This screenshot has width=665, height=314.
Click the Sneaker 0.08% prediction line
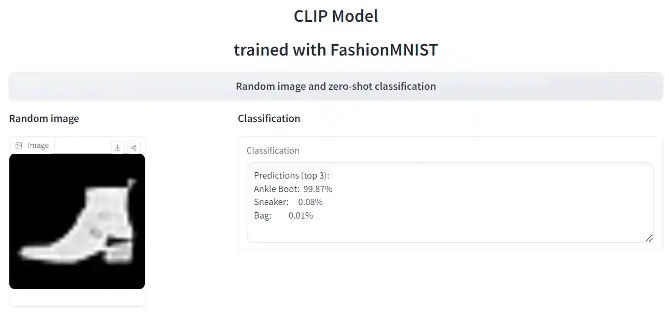pyautogui.click(x=288, y=202)
